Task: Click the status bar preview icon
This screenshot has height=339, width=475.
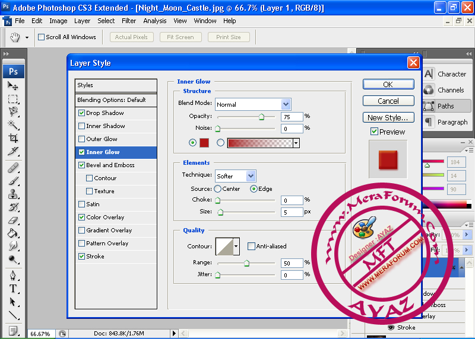Action: coord(62,334)
